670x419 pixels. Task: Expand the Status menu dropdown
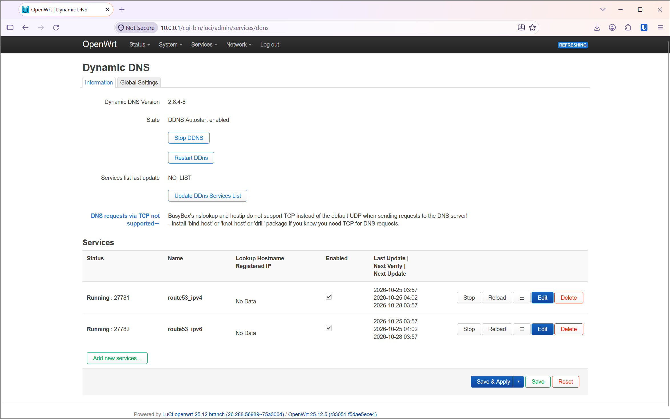point(140,45)
